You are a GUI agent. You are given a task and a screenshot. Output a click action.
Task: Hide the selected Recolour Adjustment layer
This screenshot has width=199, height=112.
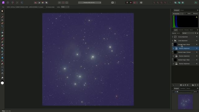(x=197, y=48)
